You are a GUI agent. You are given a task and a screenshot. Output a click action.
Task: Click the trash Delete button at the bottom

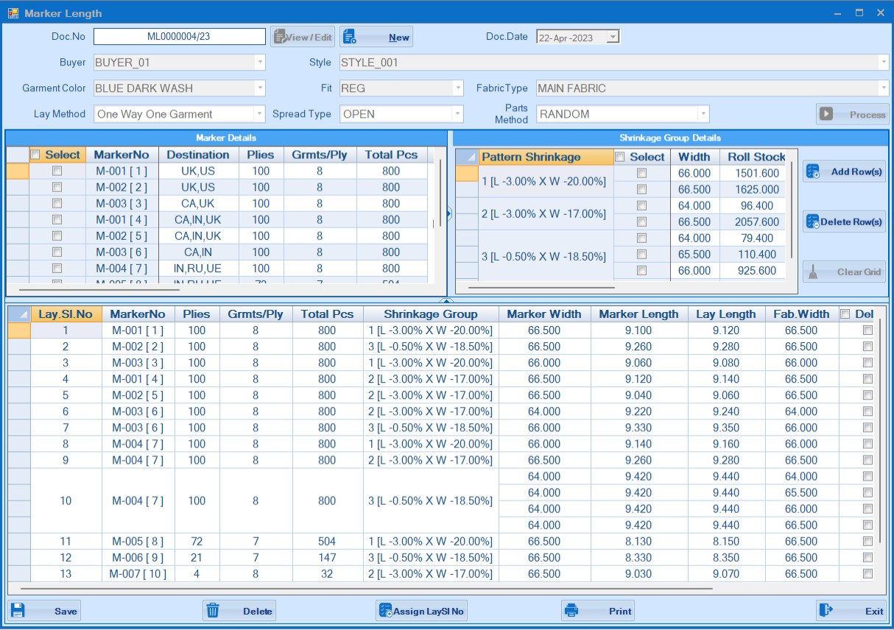point(239,611)
